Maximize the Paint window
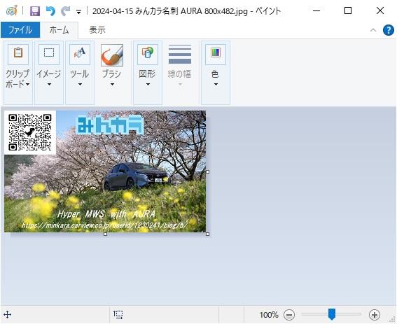This screenshot has width=397, height=324. (348, 11)
